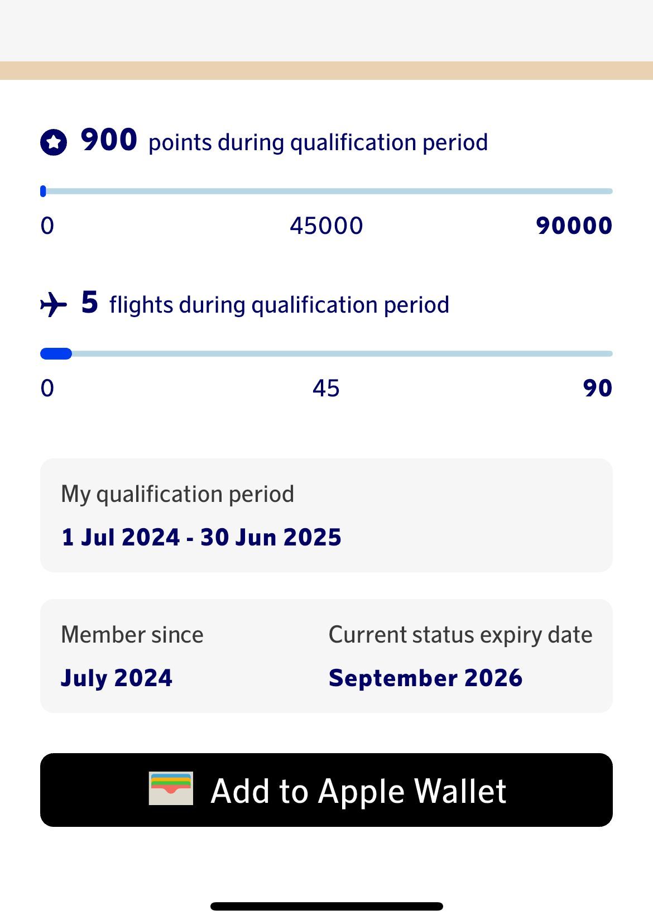Screen dimensions: 653x924
Task: Tap the Current status expiry date label
Action: 460,635
